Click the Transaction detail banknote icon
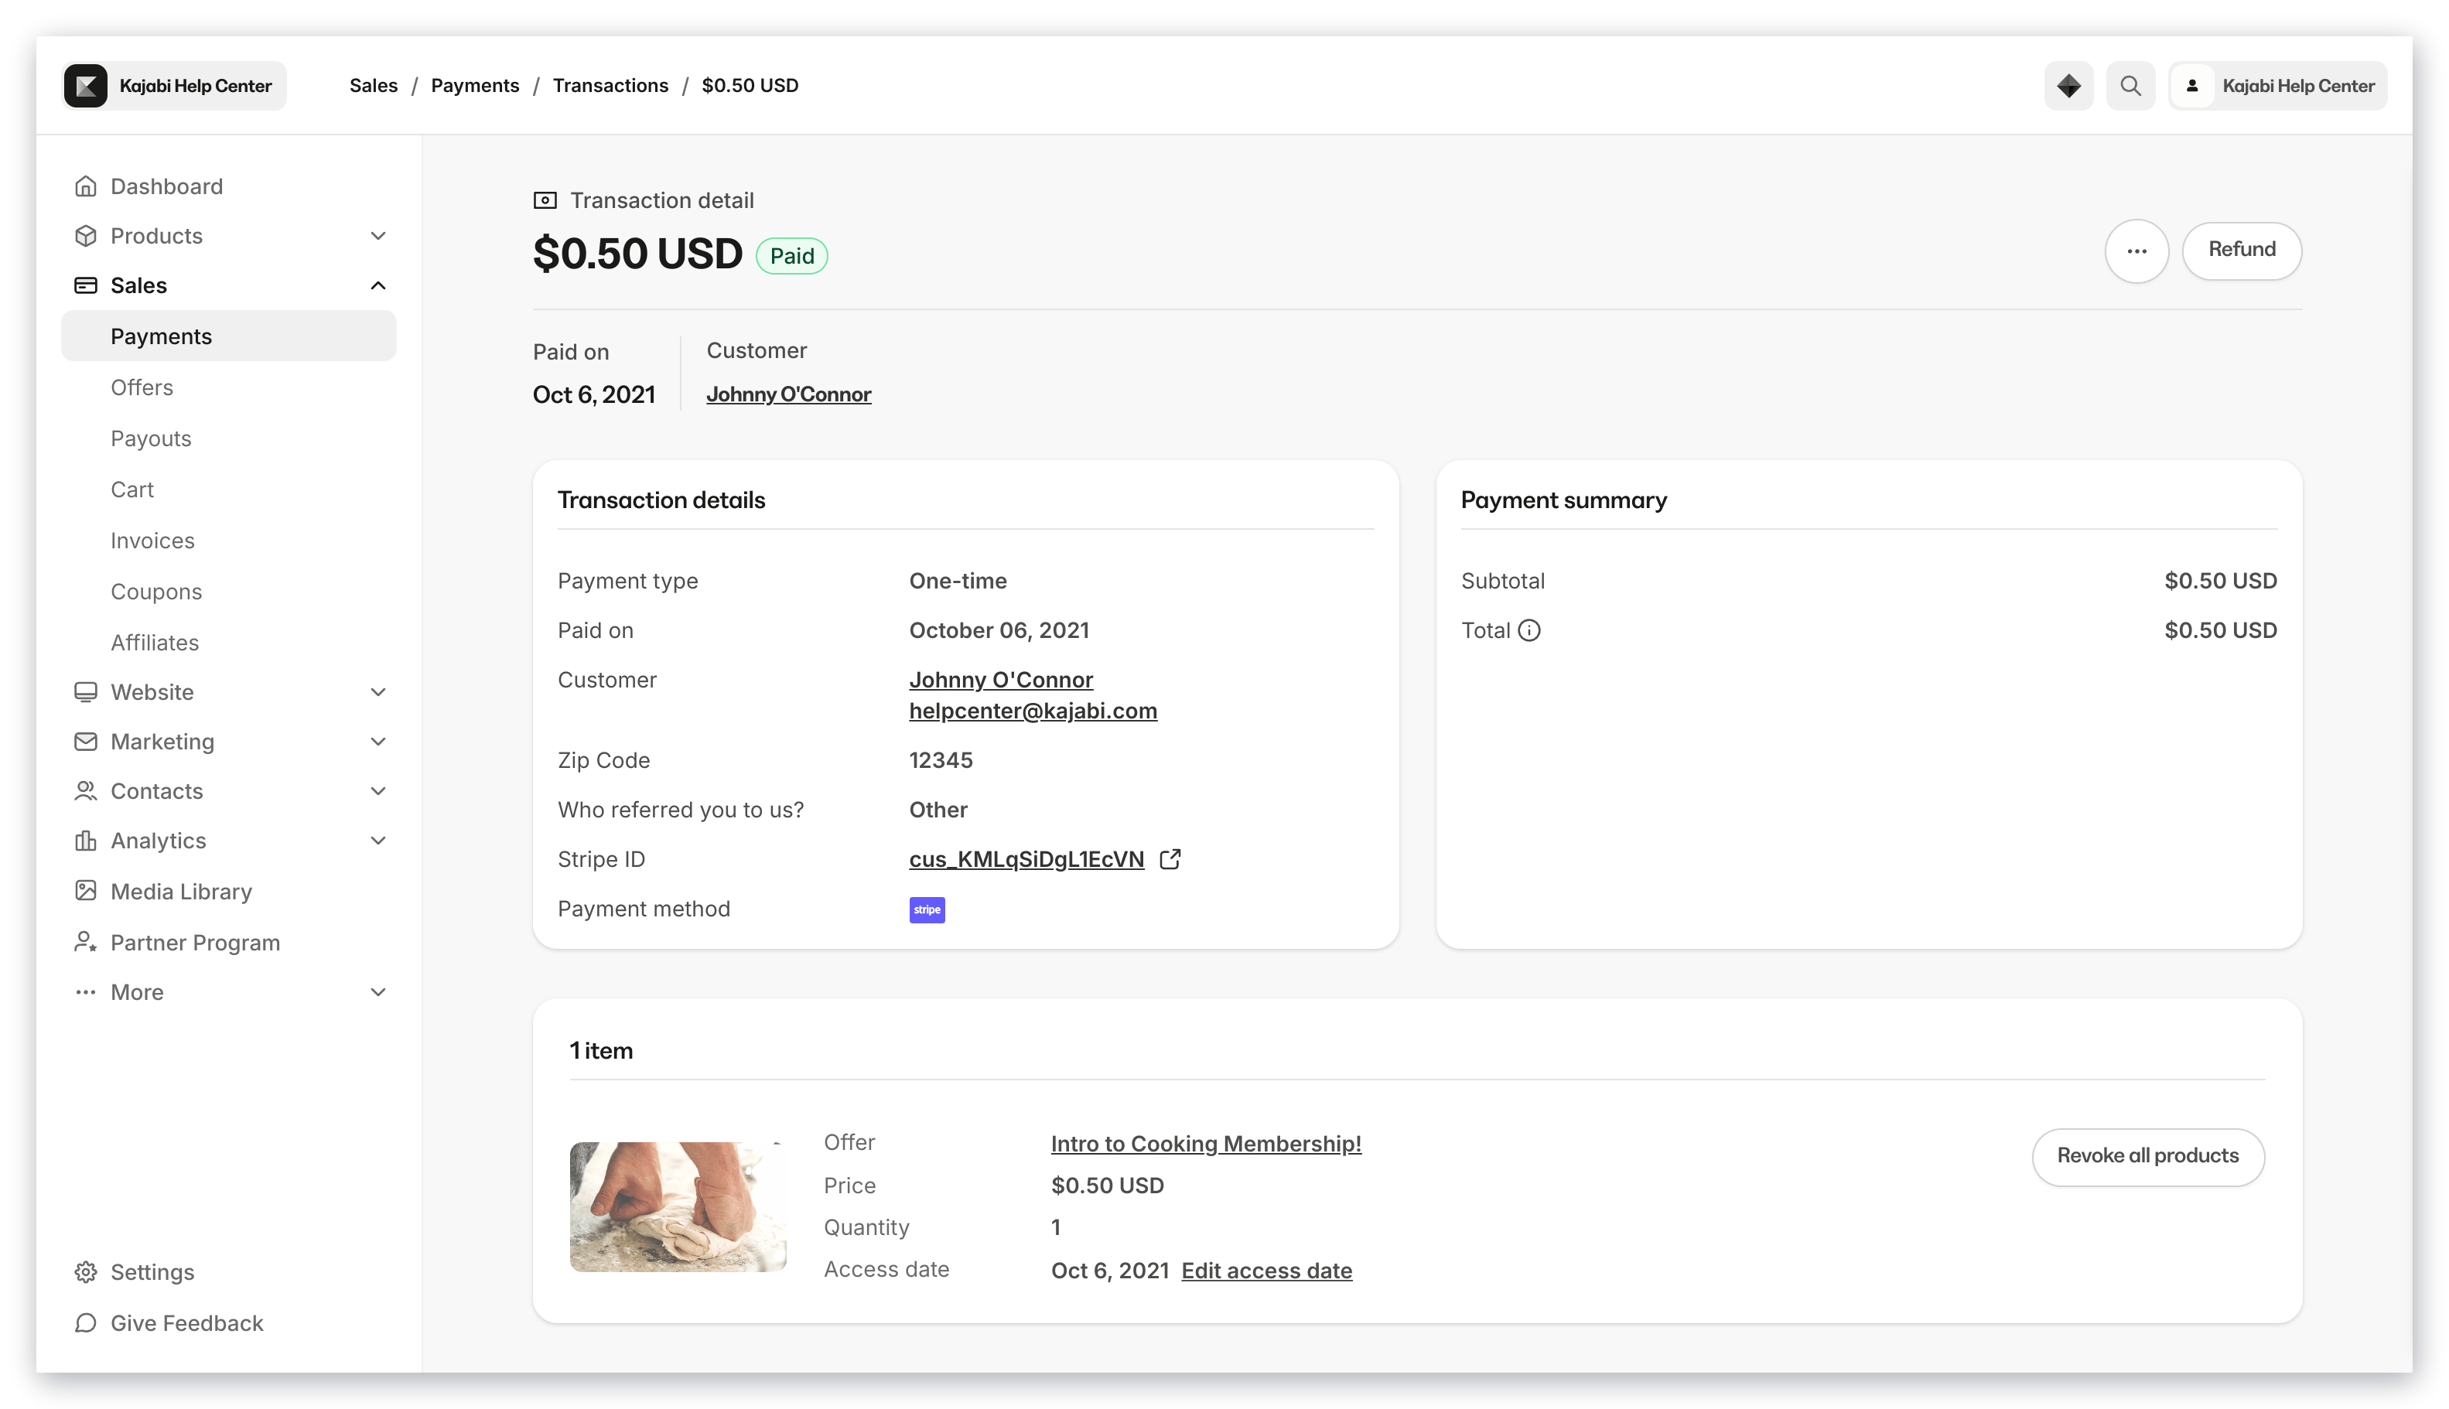Viewport: 2449px width, 1409px height. pyautogui.click(x=545, y=200)
